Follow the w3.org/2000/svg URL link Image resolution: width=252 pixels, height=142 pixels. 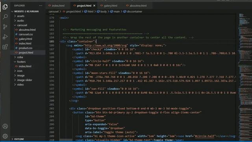click(x=106, y=45)
